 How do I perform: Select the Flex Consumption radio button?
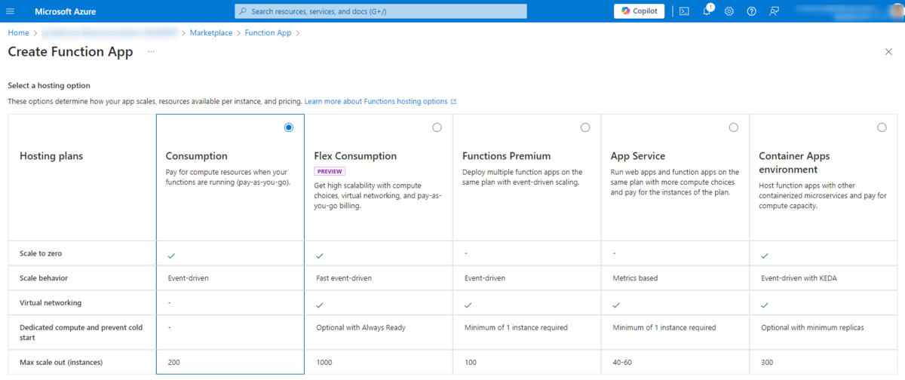click(x=437, y=127)
